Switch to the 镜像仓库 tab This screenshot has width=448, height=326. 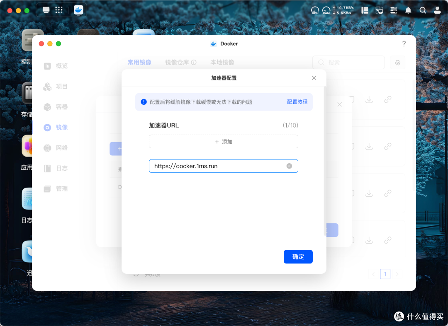pyautogui.click(x=177, y=62)
